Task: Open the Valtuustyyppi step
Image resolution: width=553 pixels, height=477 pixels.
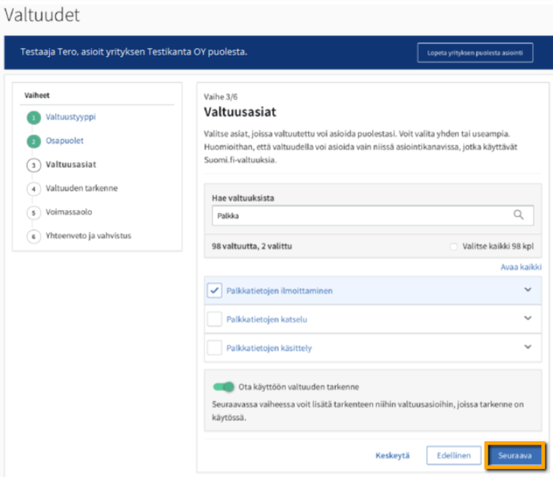Action: pyautogui.click(x=71, y=117)
